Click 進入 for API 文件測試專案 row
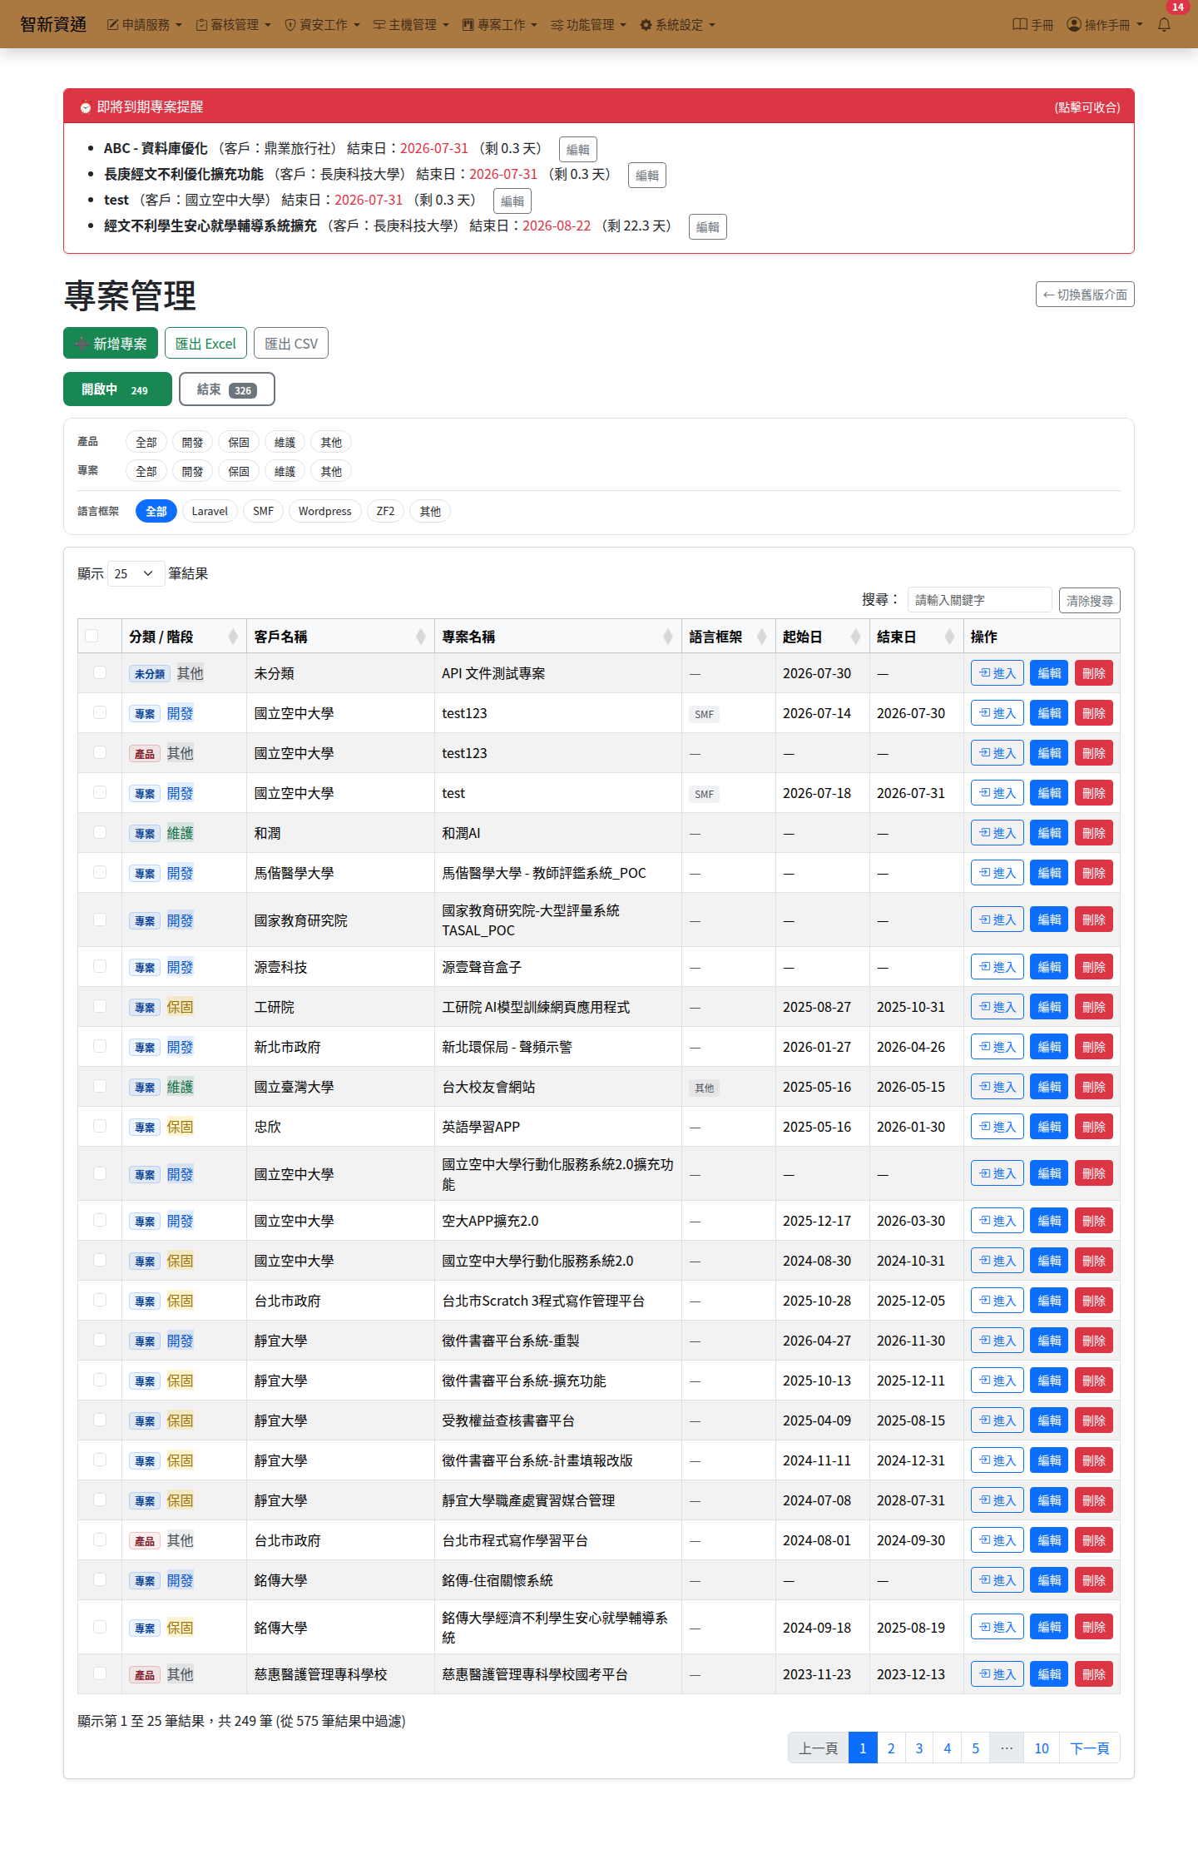 point(997,673)
